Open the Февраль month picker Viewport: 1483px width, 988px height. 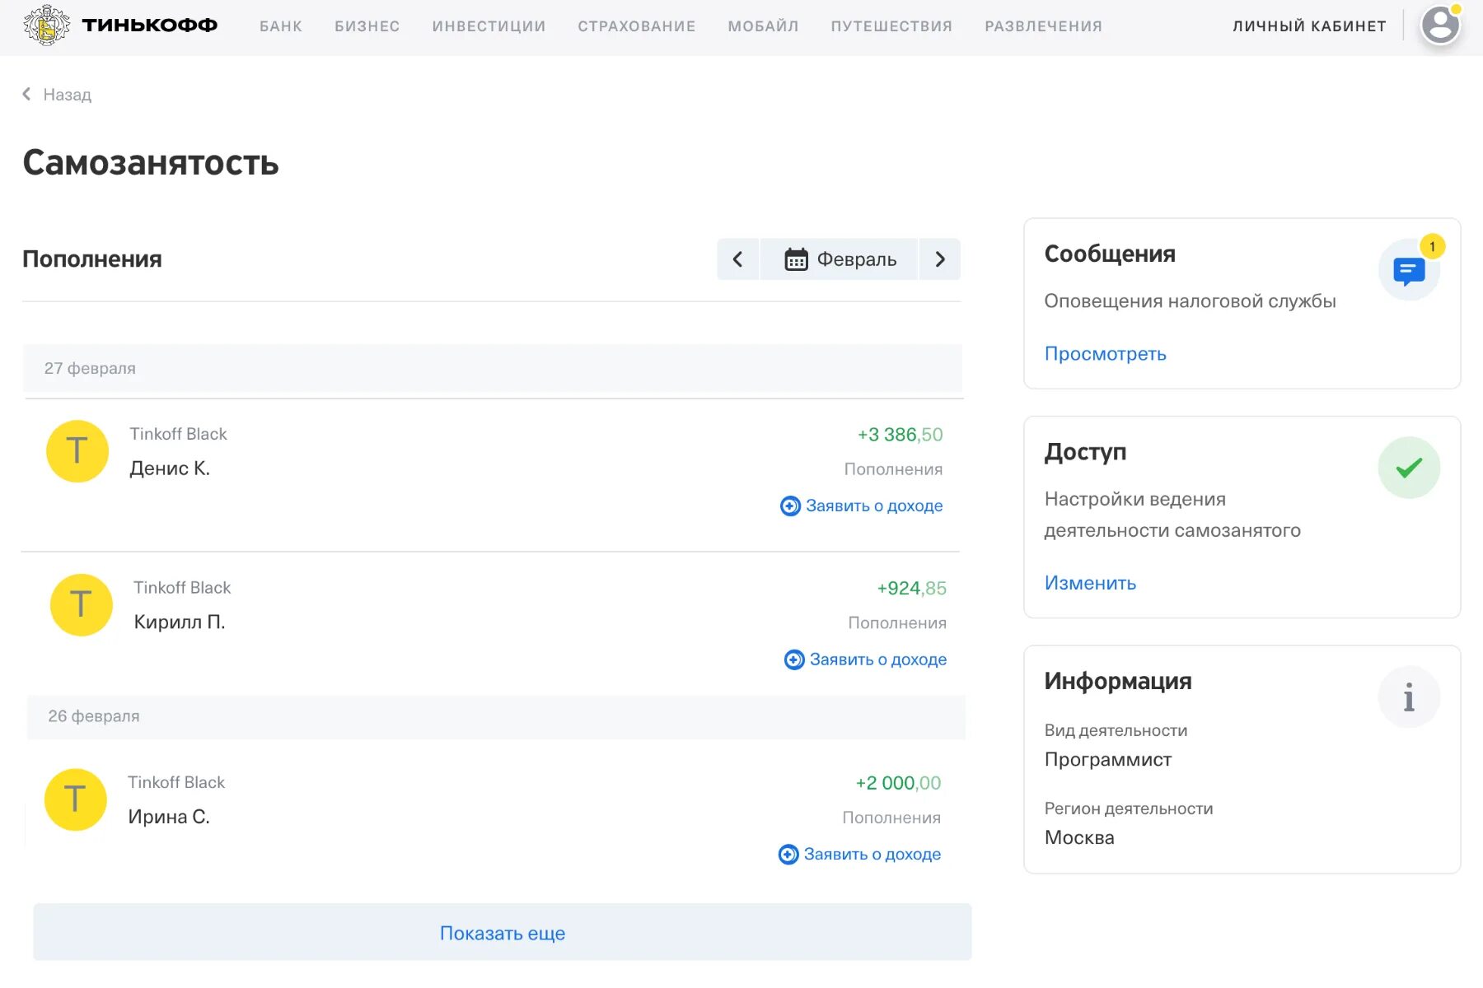point(840,259)
